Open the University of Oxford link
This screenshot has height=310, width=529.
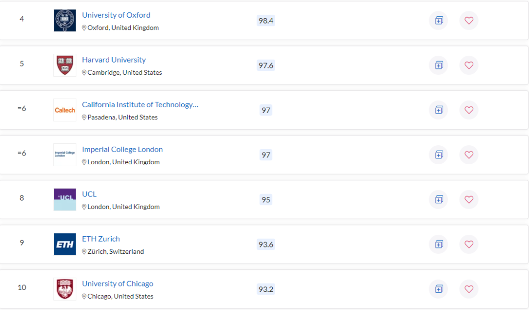point(116,15)
